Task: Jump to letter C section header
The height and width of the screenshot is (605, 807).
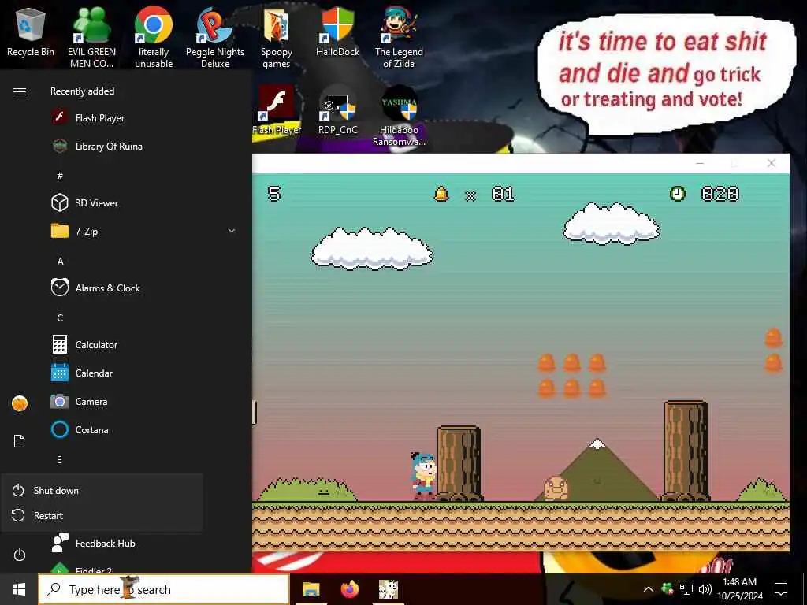Action: coord(60,317)
